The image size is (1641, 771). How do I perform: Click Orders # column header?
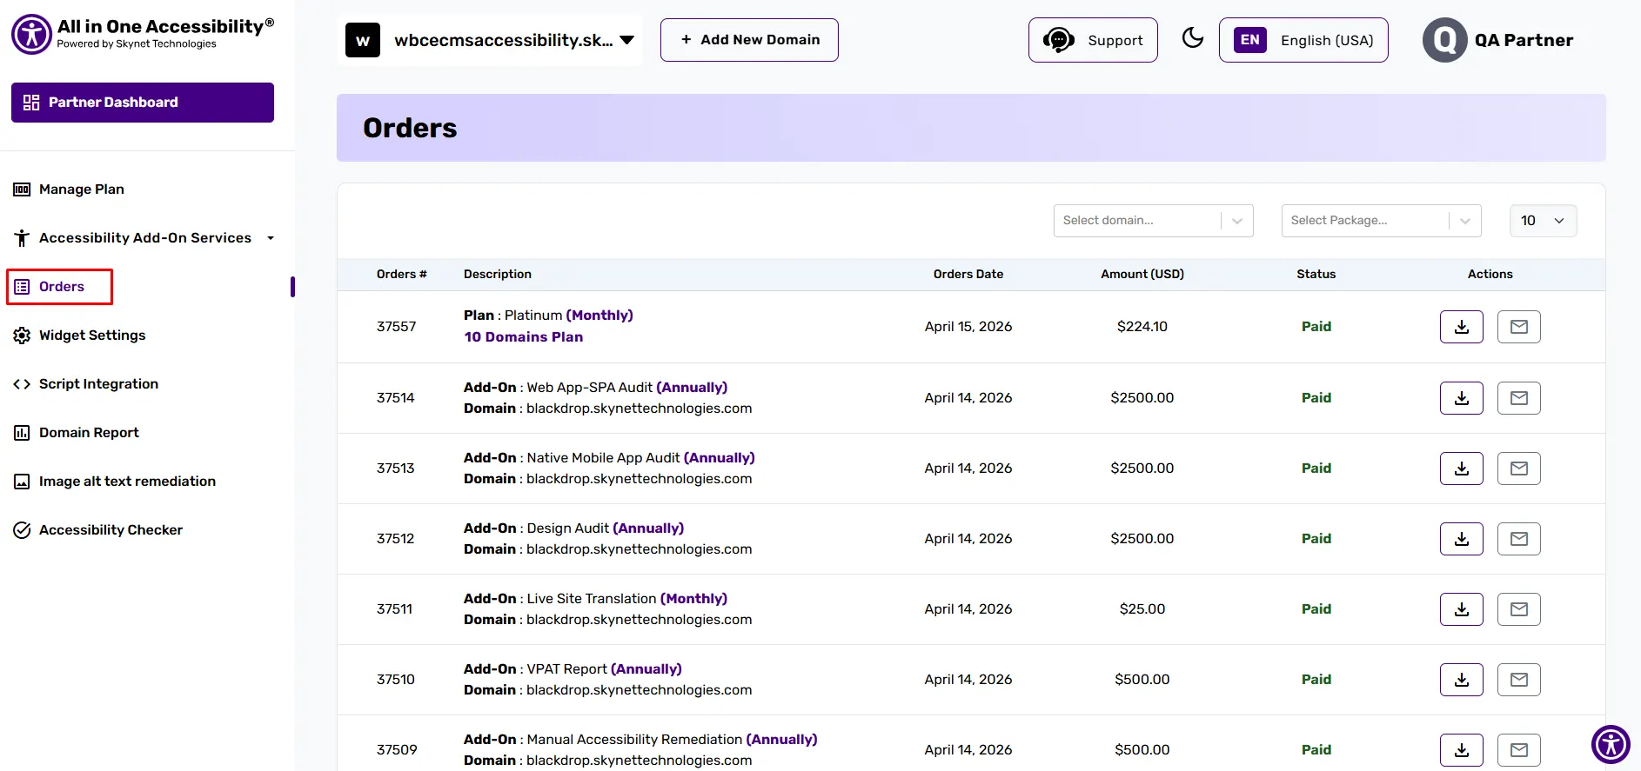click(402, 274)
